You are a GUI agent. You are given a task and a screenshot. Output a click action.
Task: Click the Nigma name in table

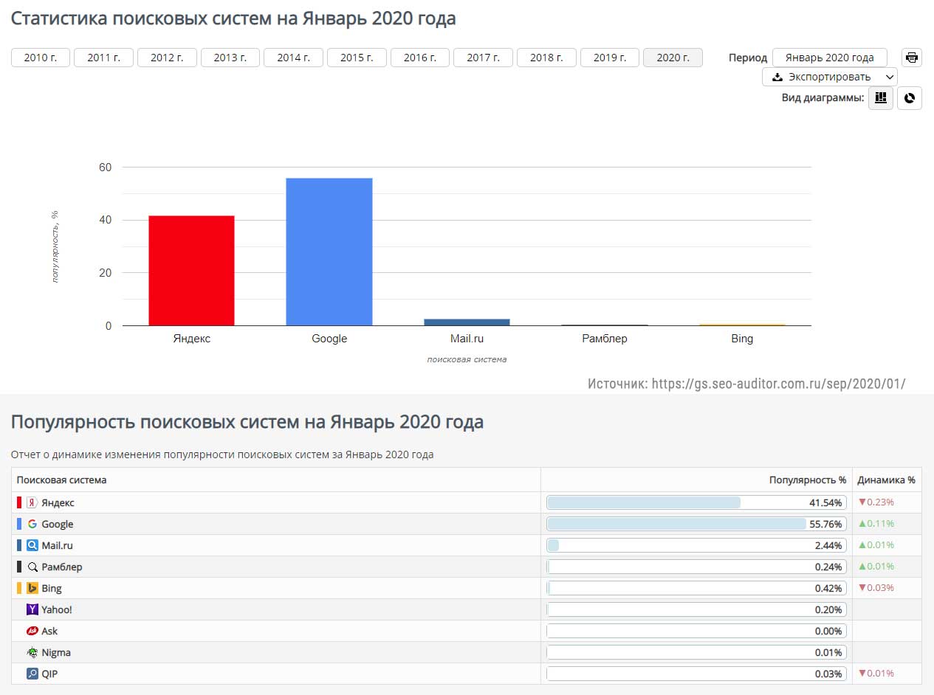[x=56, y=652]
